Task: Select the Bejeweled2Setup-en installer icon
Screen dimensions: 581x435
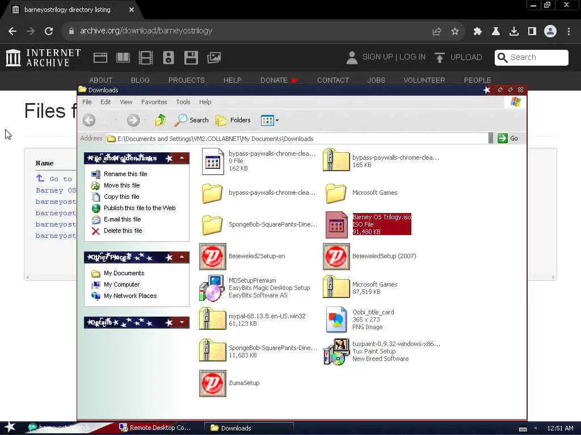Action: (x=213, y=257)
